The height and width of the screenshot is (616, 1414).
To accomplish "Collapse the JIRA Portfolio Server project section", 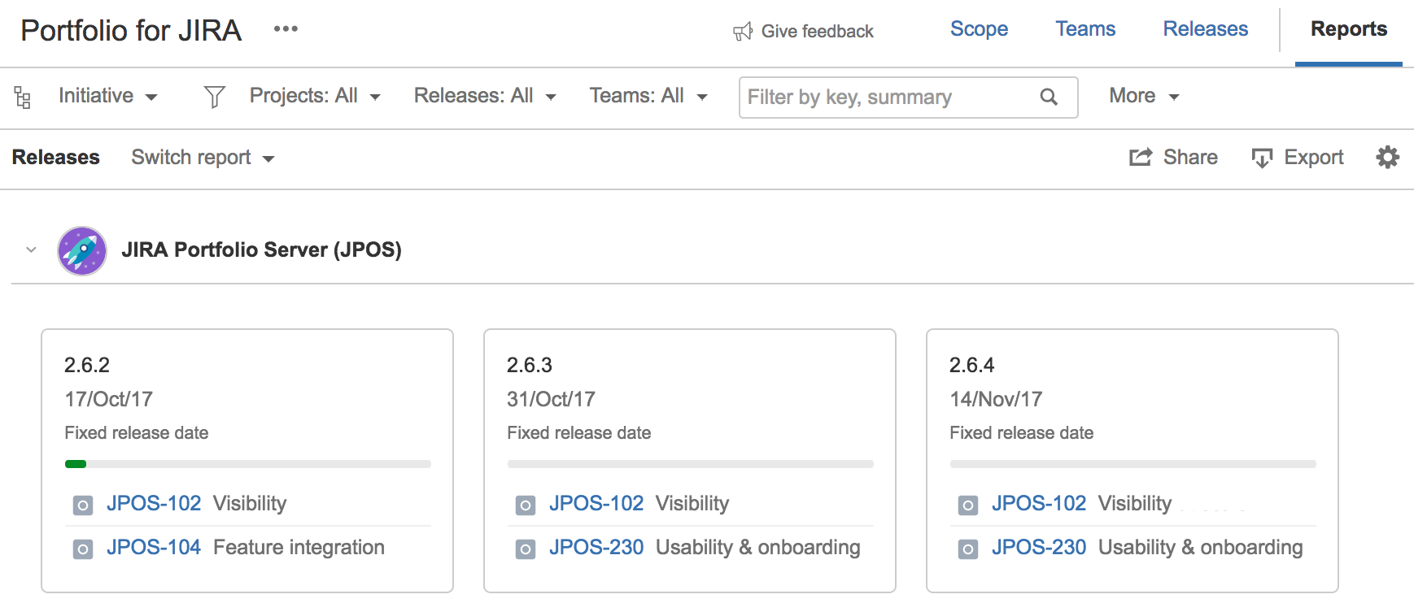I will click(x=31, y=249).
